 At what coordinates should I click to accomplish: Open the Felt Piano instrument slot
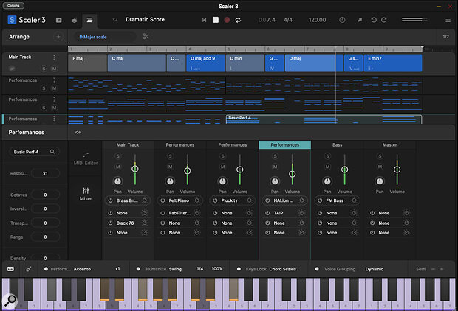coord(180,200)
